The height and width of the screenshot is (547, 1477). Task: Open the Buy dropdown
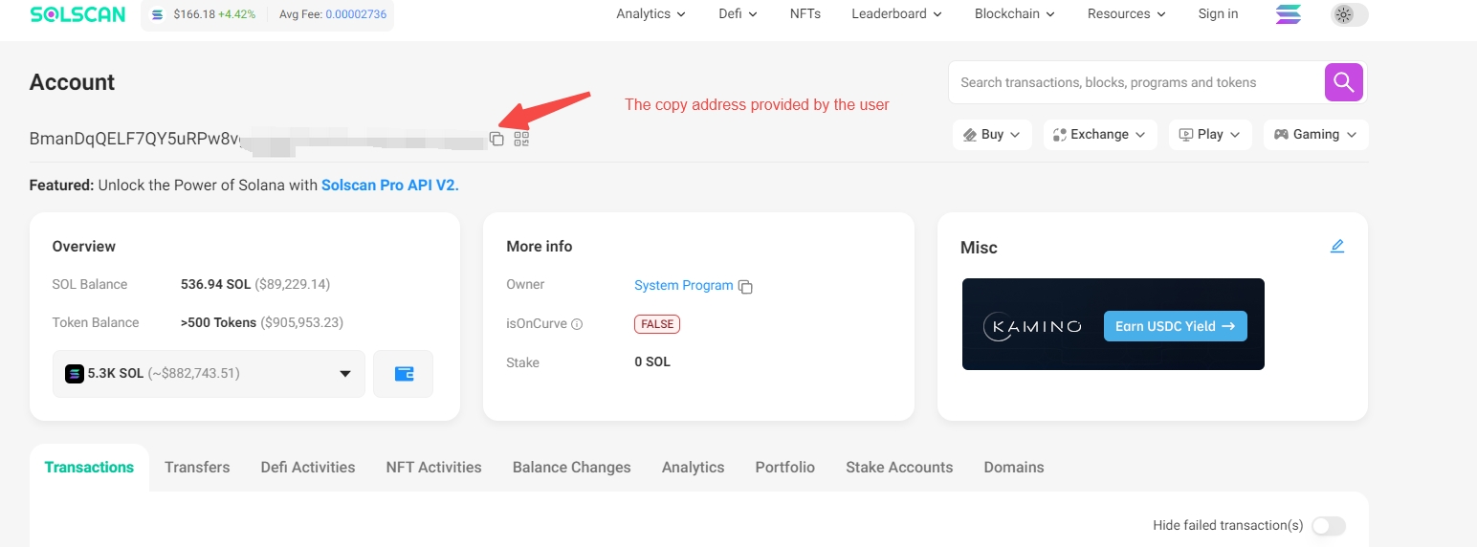pos(992,135)
